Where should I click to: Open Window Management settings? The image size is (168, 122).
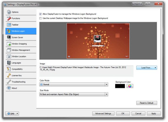[21, 50]
